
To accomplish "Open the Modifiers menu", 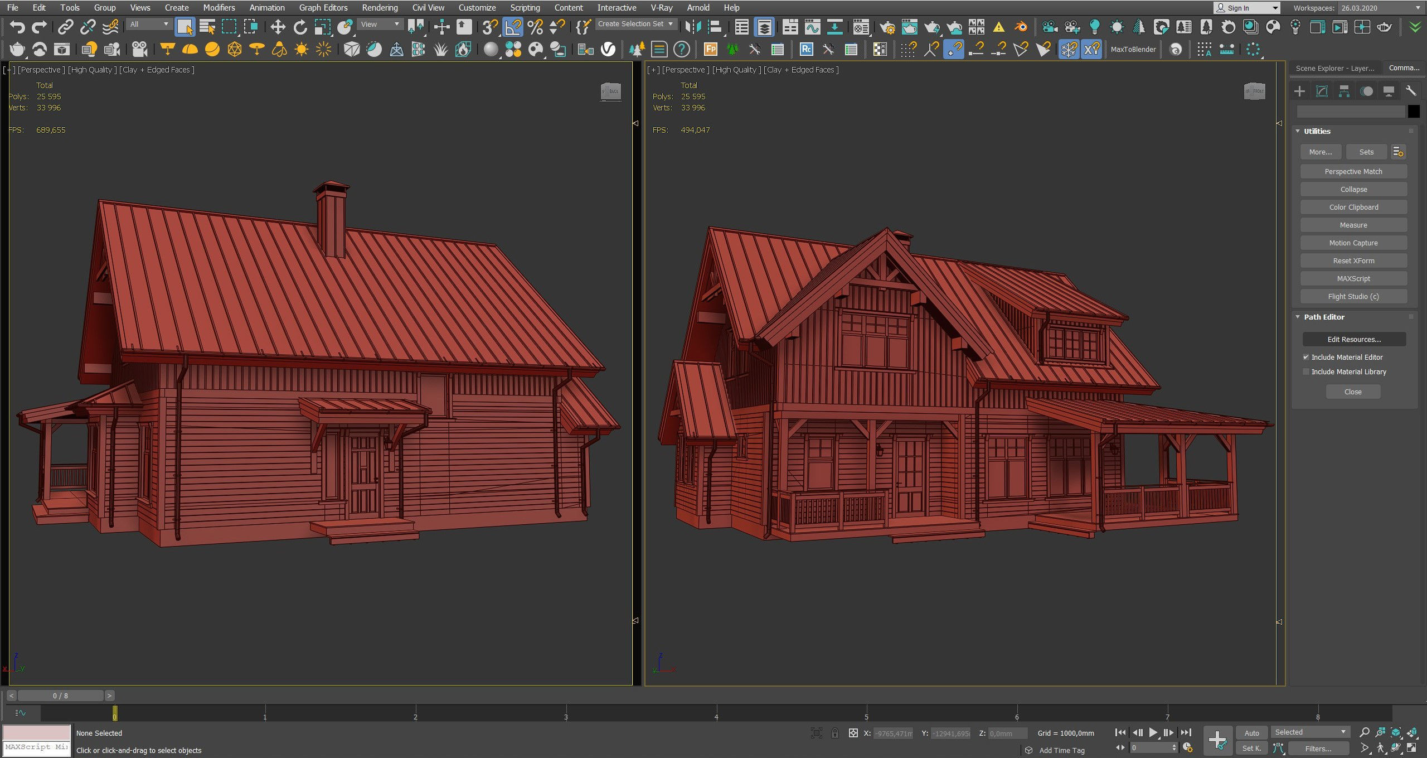I will 219,8.
